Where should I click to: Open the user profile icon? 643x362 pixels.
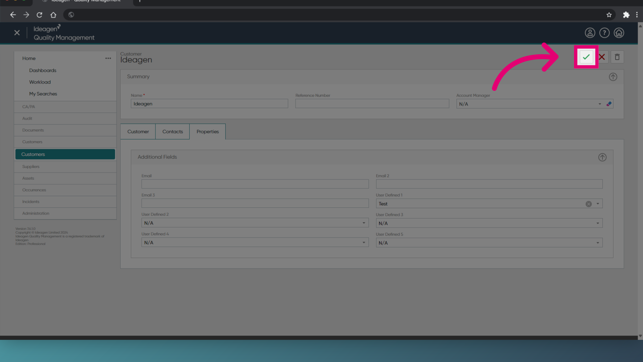click(590, 33)
